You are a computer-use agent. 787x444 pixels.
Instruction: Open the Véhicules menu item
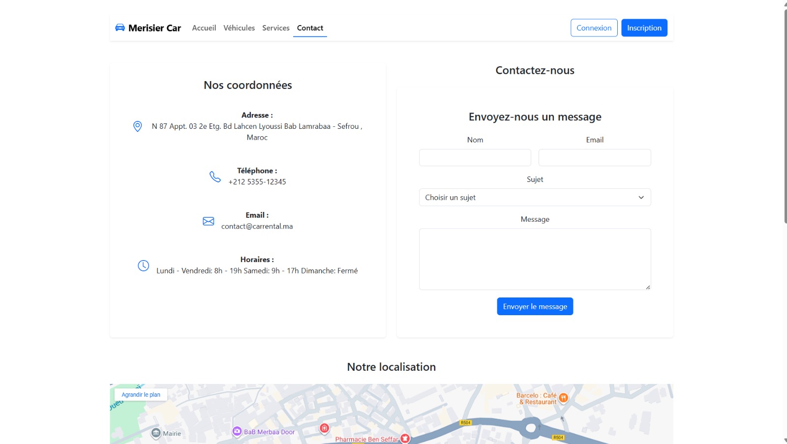point(239,28)
